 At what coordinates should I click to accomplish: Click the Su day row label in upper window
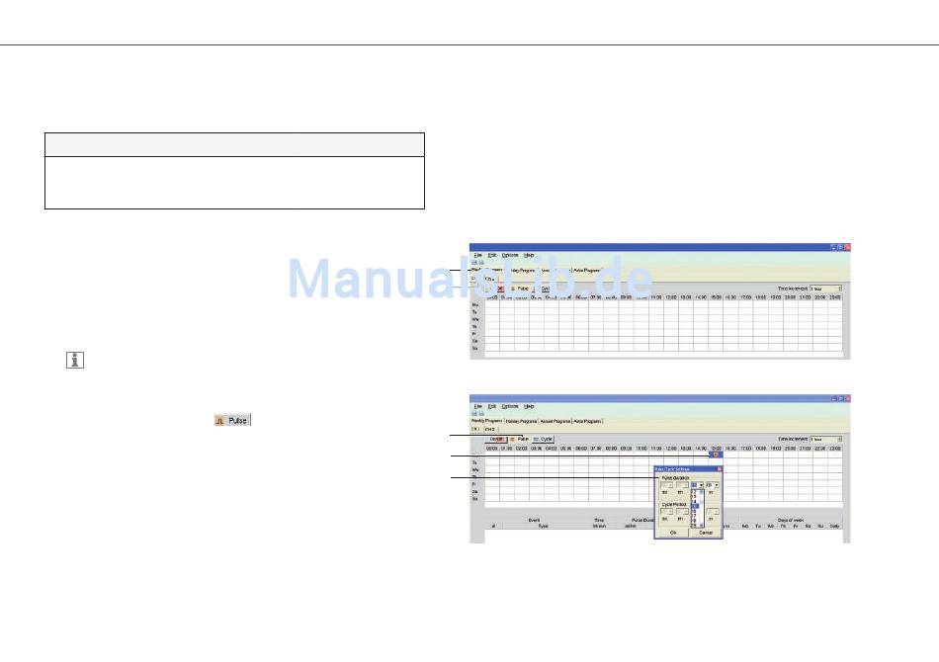click(475, 348)
